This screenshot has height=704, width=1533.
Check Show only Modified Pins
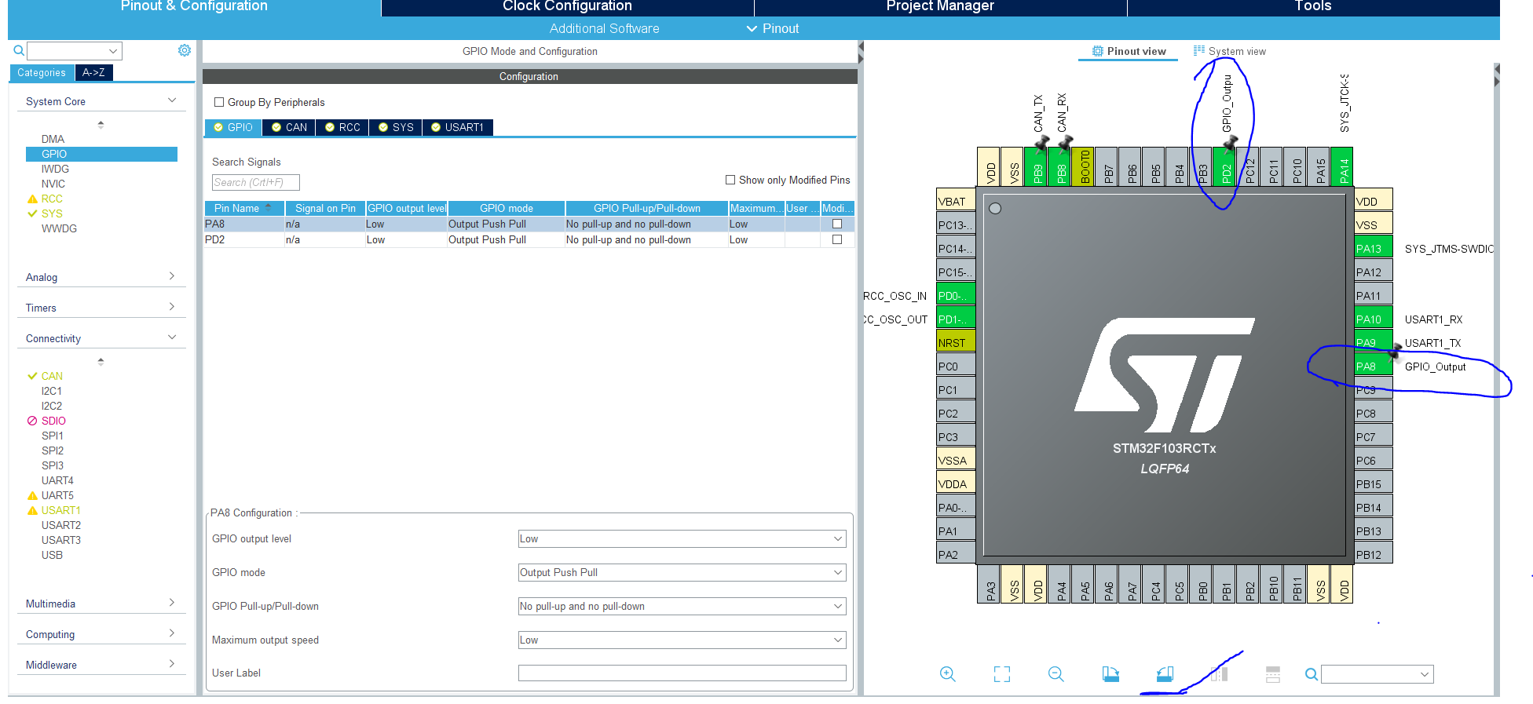coord(730,180)
